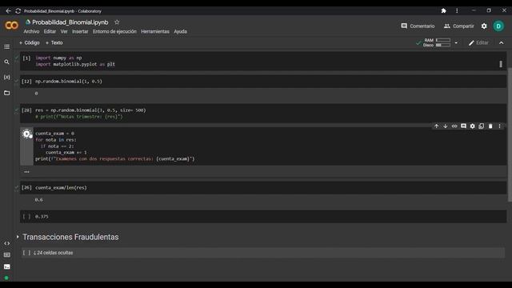Open notebook settings gear in header

pos(484,26)
